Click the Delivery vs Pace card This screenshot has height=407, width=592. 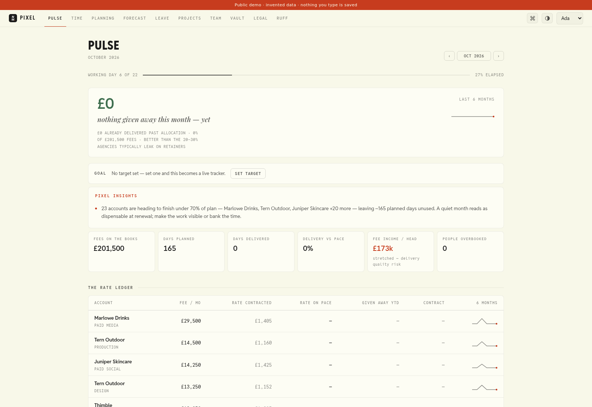tap(331, 252)
